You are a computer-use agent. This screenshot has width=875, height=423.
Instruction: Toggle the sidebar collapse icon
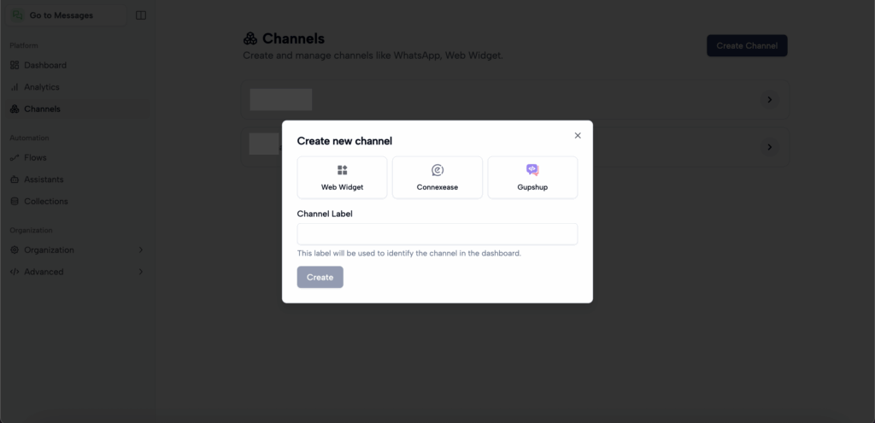click(x=141, y=15)
